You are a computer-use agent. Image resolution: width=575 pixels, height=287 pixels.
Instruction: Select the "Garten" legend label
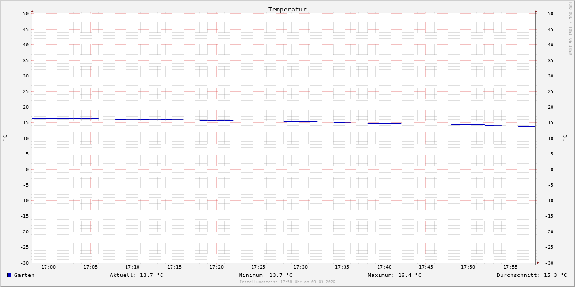tap(24, 275)
